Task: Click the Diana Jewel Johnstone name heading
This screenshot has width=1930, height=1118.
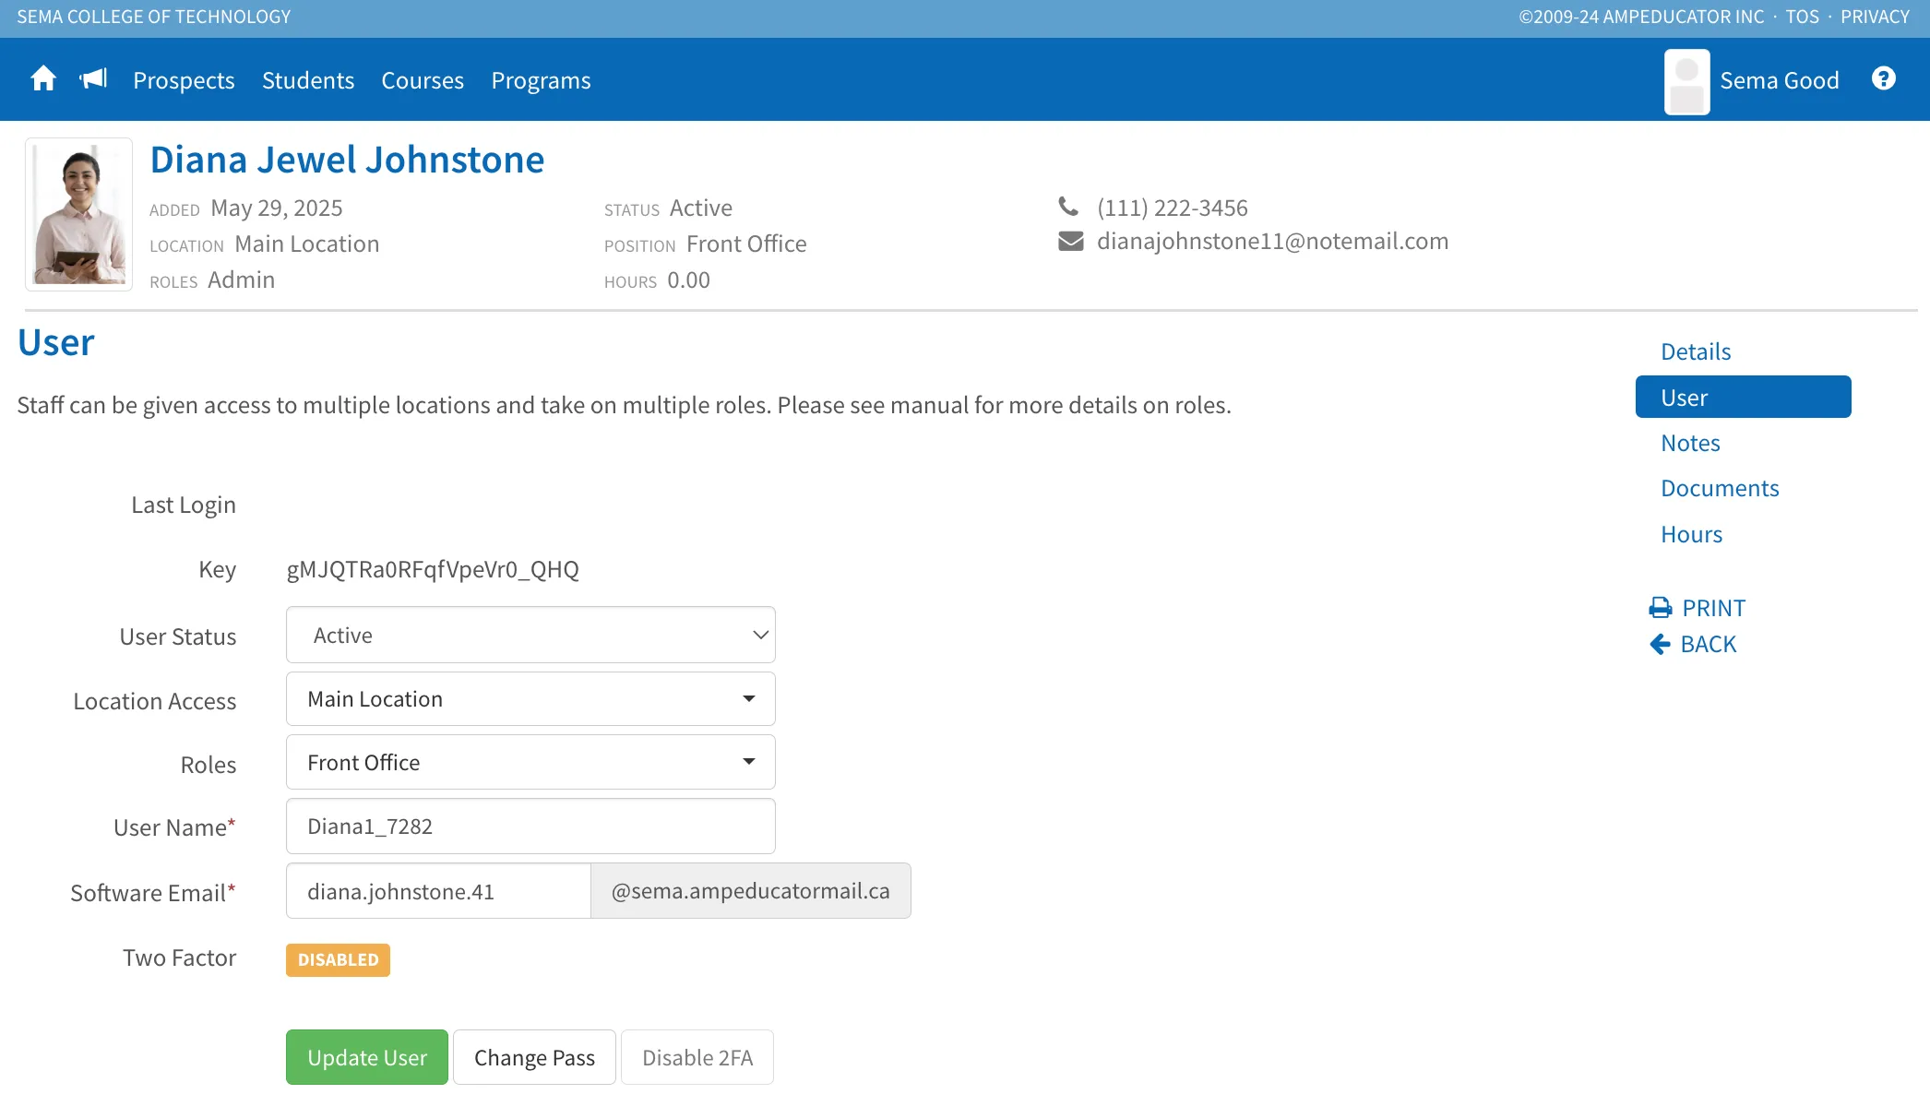Action: (x=347, y=160)
